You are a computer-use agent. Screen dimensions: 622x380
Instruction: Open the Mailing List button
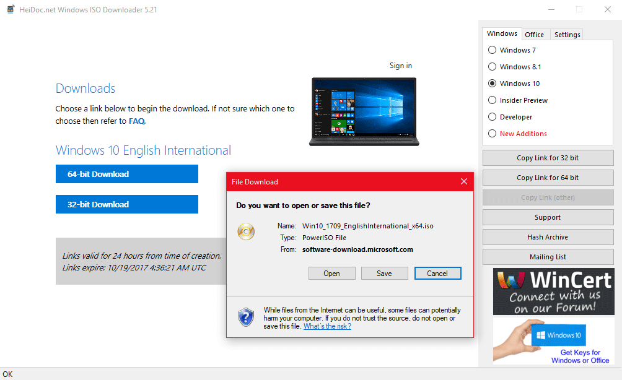(x=548, y=257)
